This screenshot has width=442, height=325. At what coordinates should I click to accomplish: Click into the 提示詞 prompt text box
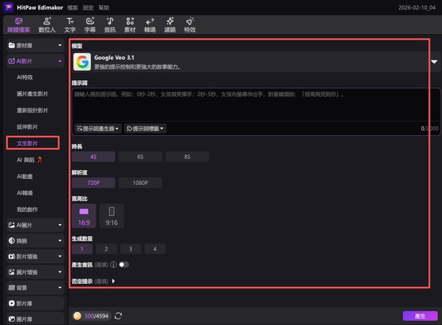pos(256,105)
